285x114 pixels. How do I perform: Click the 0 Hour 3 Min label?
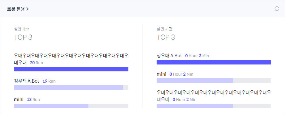pyautogui.click(x=197, y=56)
